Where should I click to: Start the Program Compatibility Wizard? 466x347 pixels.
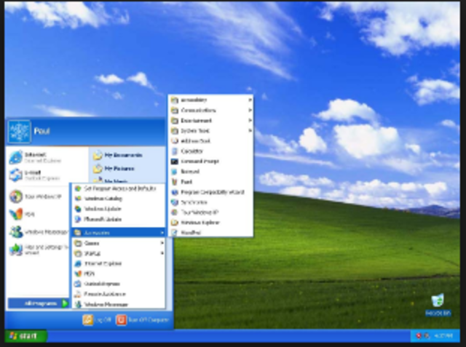(210, 192)
